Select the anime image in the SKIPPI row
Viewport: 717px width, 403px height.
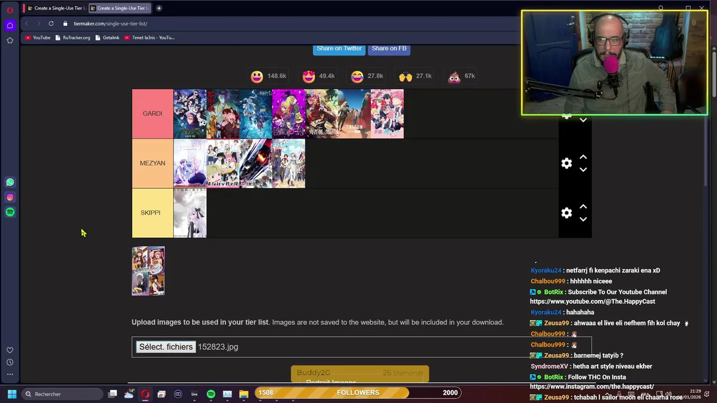190,213
